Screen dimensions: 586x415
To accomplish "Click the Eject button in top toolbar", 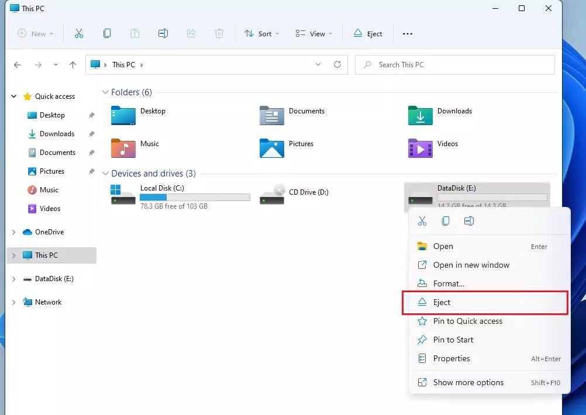I will coord(368,33).
